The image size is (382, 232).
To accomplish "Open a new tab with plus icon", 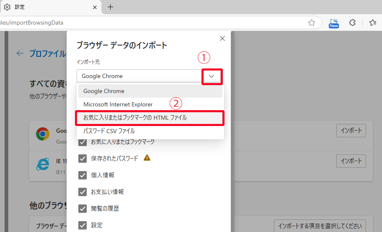I will click(x=111, y=7).
